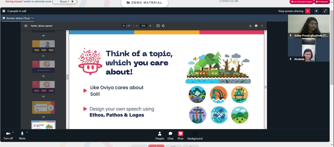The height and width of the screenshot is (147, 334).
Task: Select slide thumbnail 42
Action: (43, 67)
